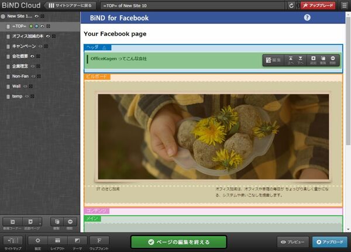Open 設定 settings gear button

pyautogui.click(x=37, y=241)
